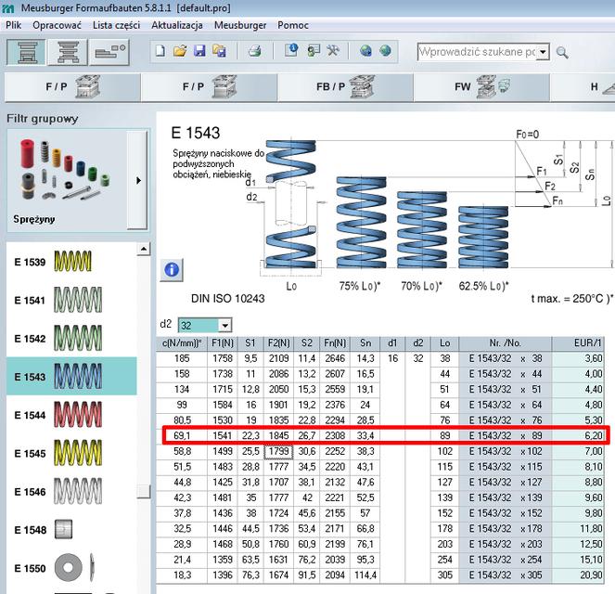Click the toolbar icon left of wrench tools
Screen dimensions: 615x594
pos(314,51)
